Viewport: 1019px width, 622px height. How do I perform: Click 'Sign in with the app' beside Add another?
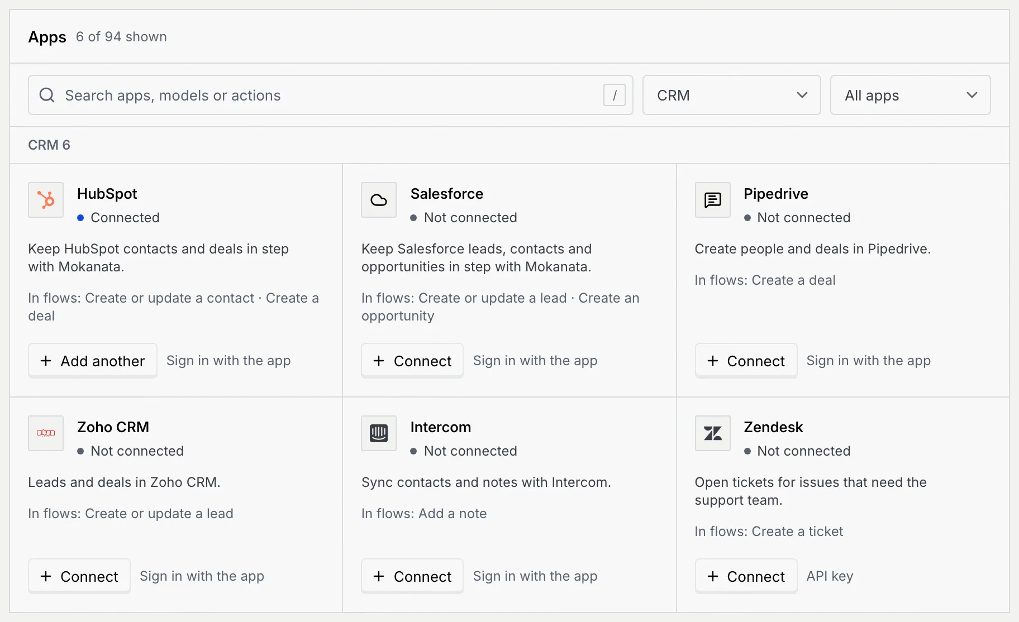pyautogui.click(x=228, y=361)
